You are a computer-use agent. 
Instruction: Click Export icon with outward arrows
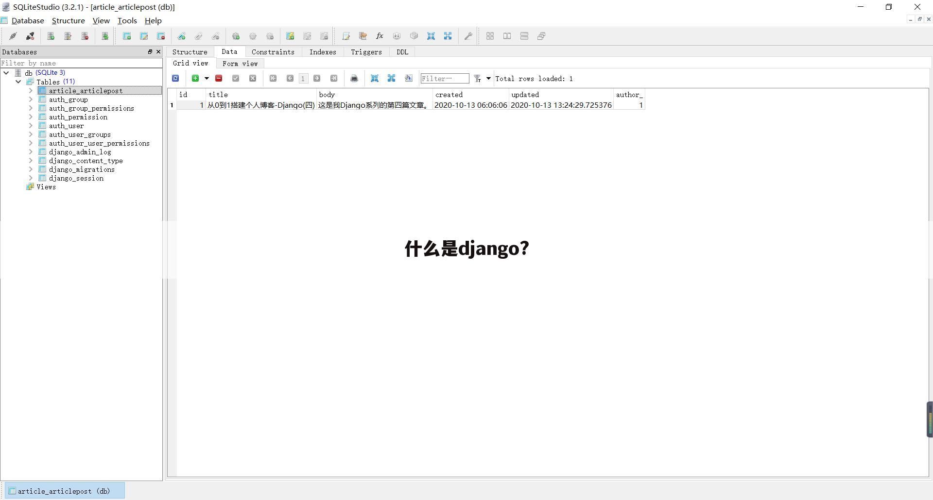448,36
